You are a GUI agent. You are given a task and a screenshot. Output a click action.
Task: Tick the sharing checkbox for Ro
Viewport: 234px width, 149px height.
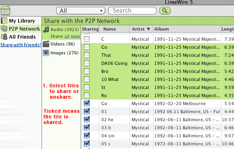[87, 95]
